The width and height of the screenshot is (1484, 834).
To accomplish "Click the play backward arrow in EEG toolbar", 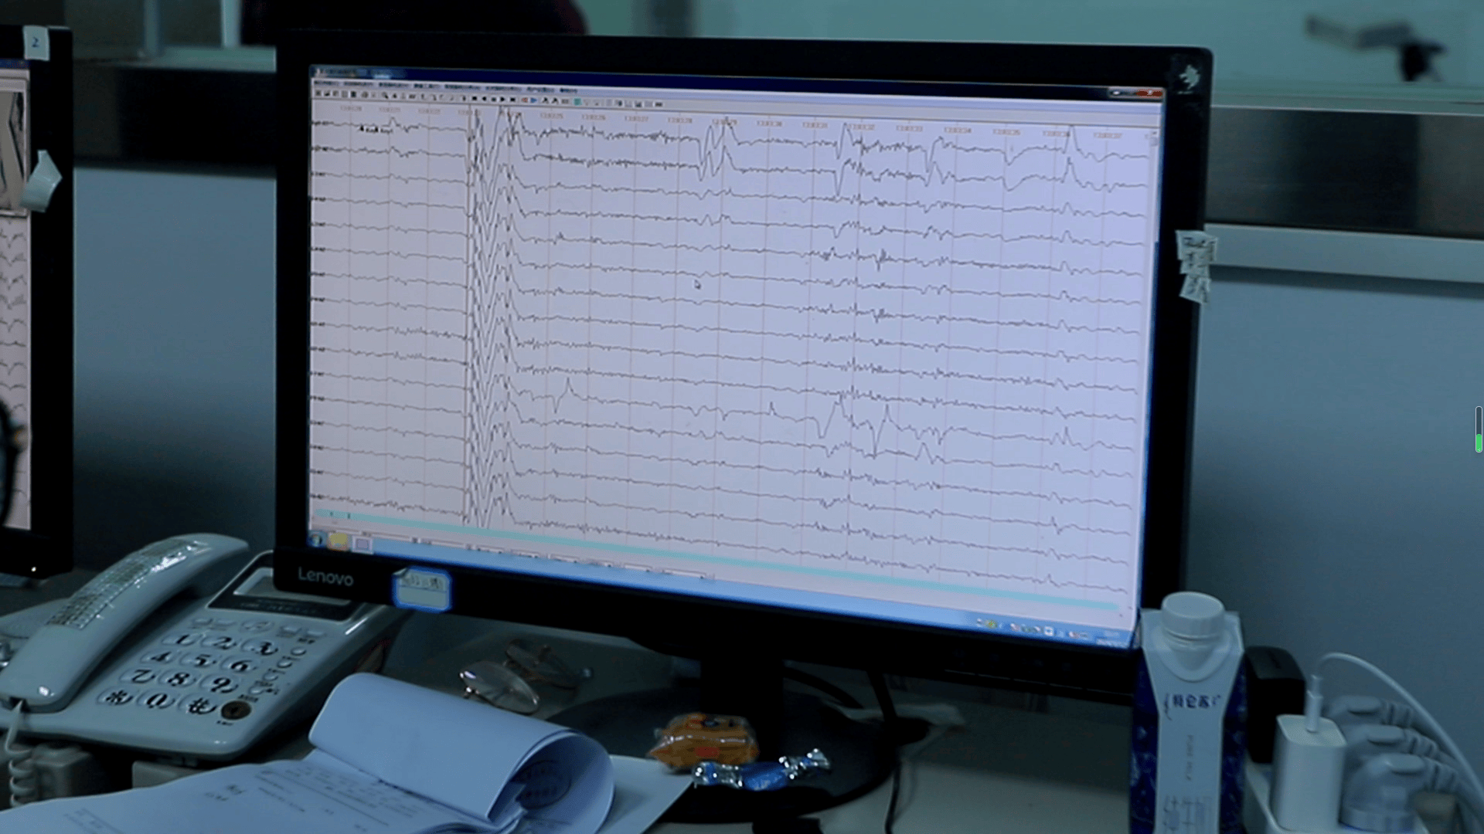I will (x=484, y=99).
